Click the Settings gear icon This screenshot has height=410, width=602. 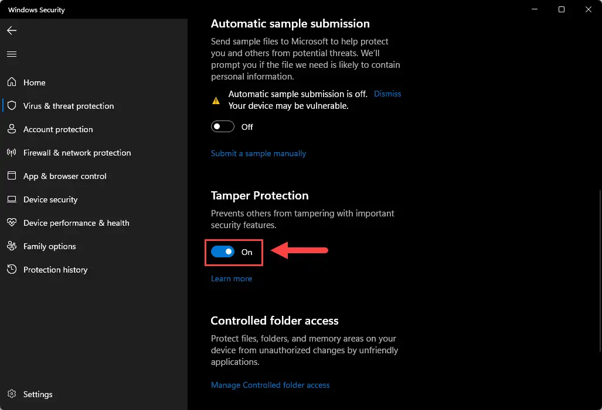click(12, 394)
